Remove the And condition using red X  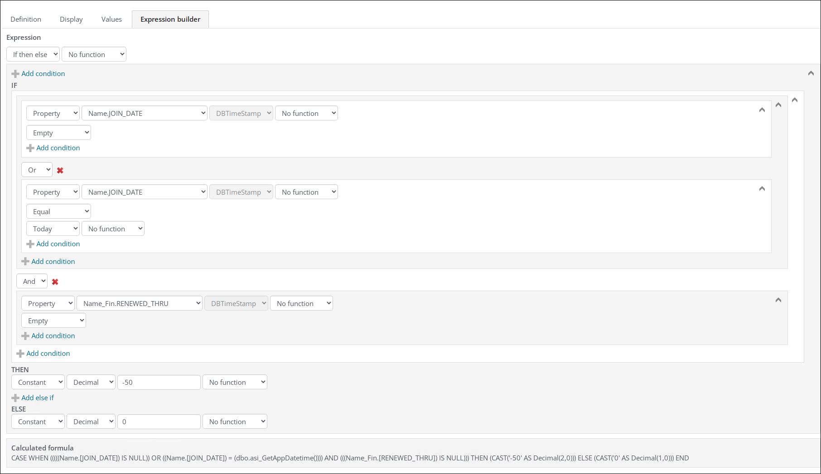click(55, 282)
